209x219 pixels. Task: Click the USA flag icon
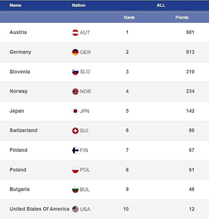(75, 209)
